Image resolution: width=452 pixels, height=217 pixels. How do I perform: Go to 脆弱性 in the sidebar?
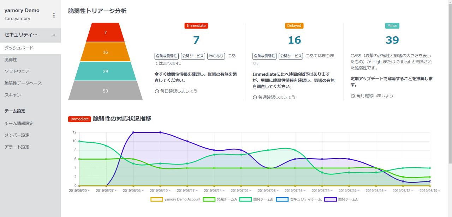coord(11,60)
